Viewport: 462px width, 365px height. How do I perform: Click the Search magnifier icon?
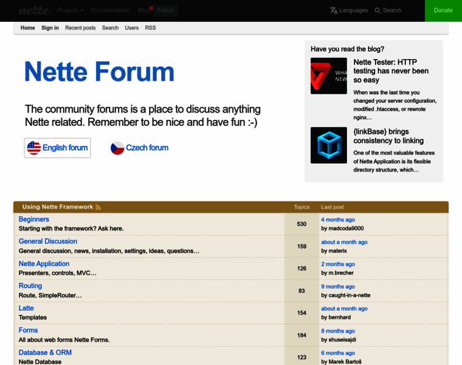point(378,10)
